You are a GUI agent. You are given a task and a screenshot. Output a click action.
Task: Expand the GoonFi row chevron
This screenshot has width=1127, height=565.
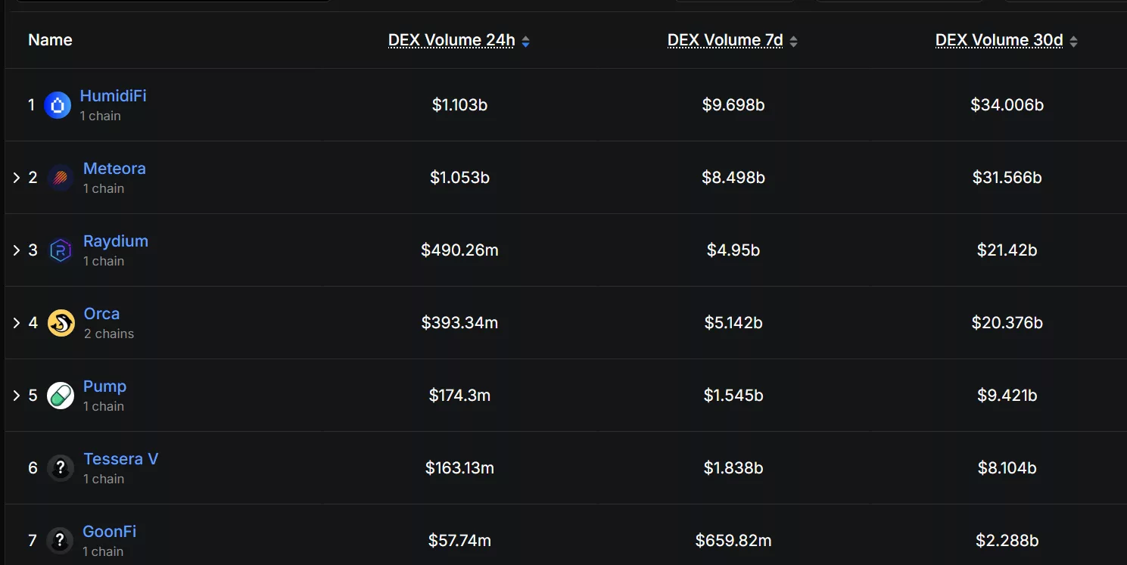pyautogui.click(x=16, y=540)
